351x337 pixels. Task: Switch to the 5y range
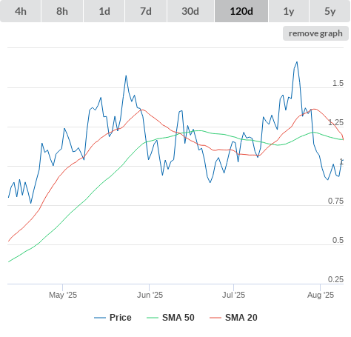[x=330, y=11]
